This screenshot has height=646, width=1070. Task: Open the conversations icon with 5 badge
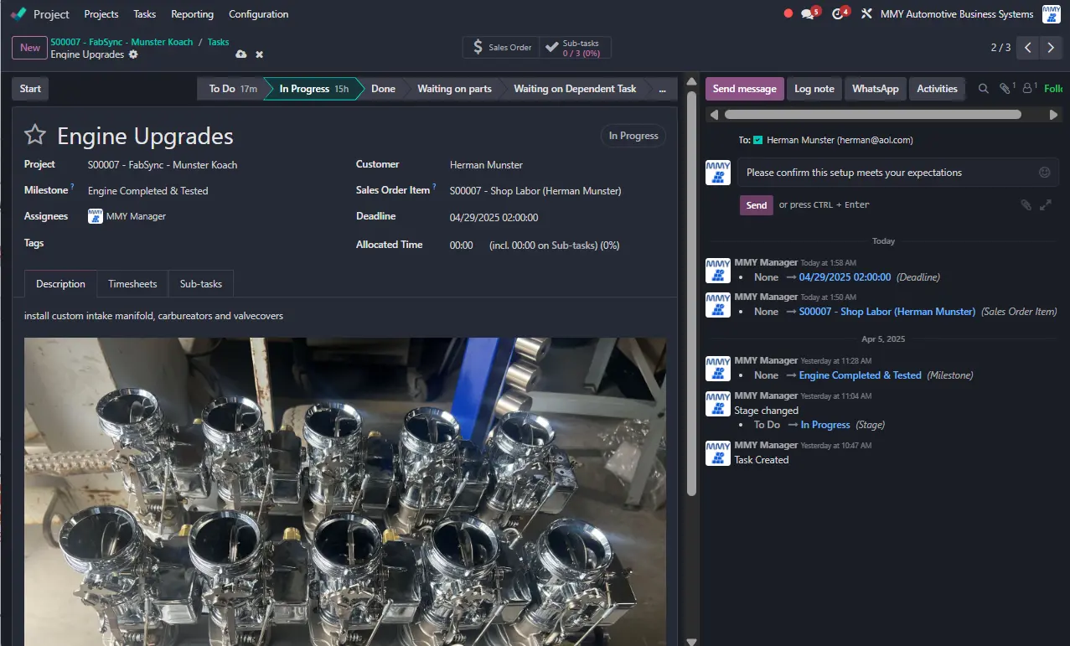809,14
